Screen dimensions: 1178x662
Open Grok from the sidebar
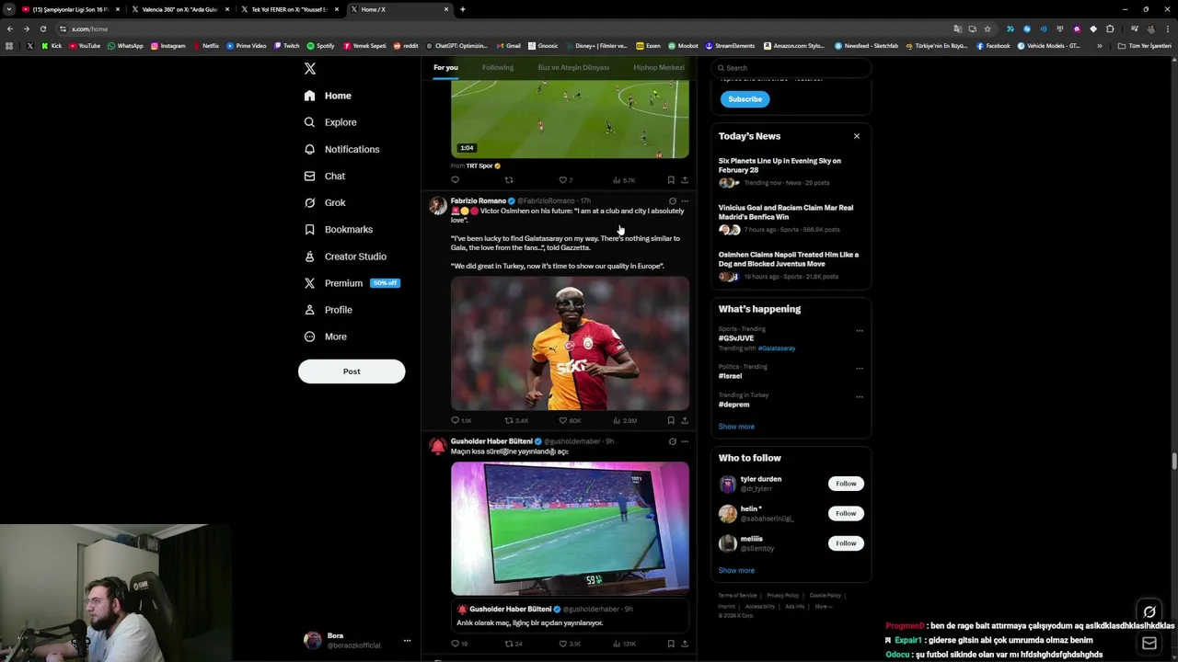[324, 202]
